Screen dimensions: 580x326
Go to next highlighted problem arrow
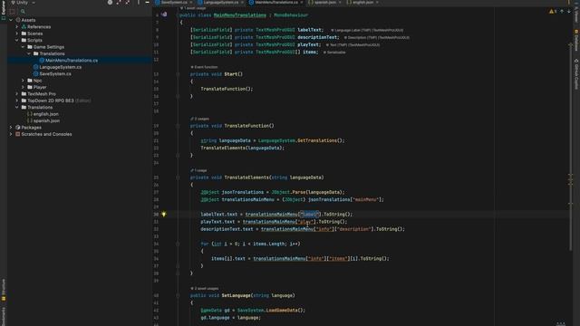tap(569, 12)
